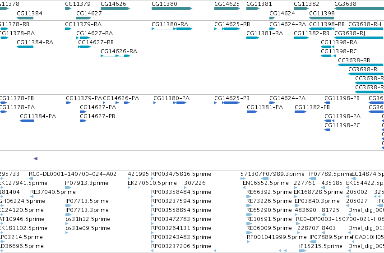The height and width of the screenshot is (253, 384).
Task: Click transcript CG11382-RB
Action: pyautogui.click(x=301, y=38)
